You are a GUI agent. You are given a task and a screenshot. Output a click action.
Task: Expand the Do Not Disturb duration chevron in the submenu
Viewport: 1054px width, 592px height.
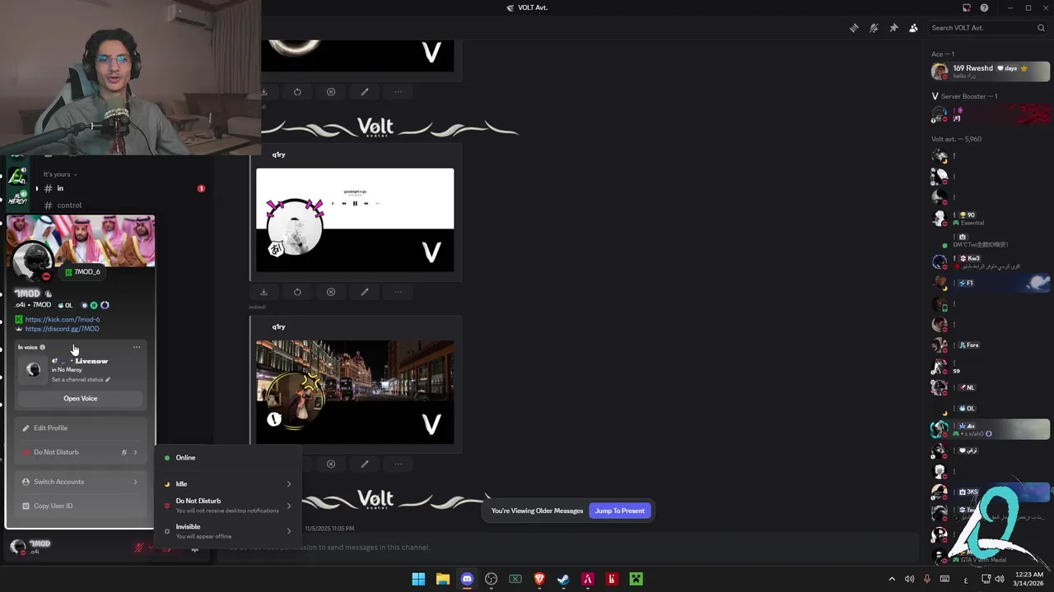289,506
